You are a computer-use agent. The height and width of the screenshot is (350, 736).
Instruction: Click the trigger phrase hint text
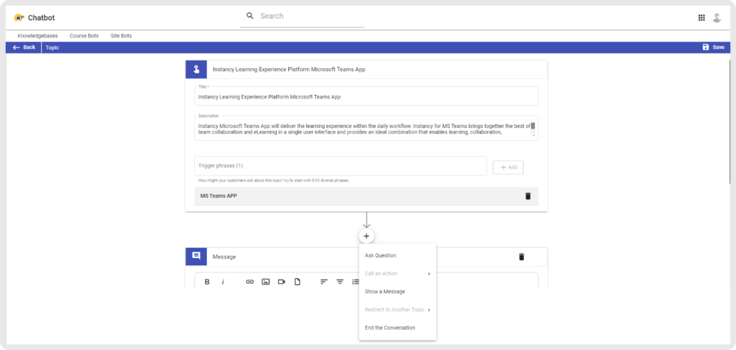click(x=274, y=180)
